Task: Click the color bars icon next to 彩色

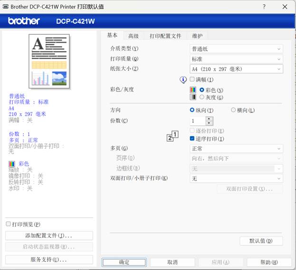Action: [193, 90]
